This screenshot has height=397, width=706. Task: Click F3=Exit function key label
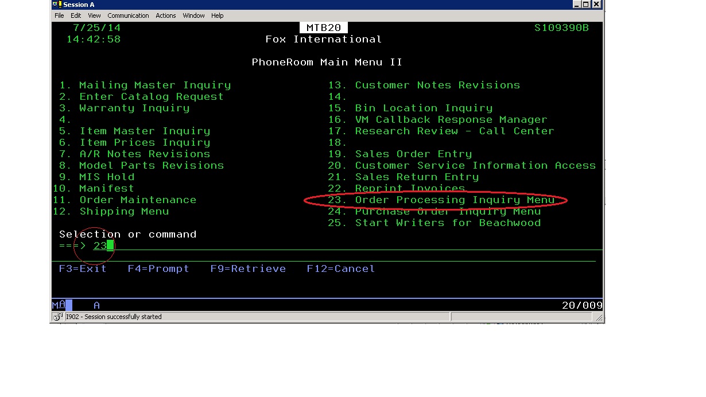(x=83, y=268)
